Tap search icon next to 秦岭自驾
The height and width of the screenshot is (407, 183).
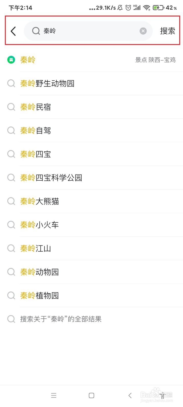(x=11, y=130)
